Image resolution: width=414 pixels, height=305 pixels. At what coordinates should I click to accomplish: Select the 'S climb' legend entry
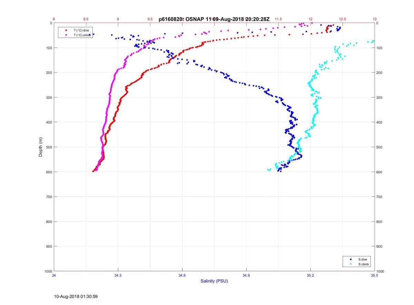point(363,264)
